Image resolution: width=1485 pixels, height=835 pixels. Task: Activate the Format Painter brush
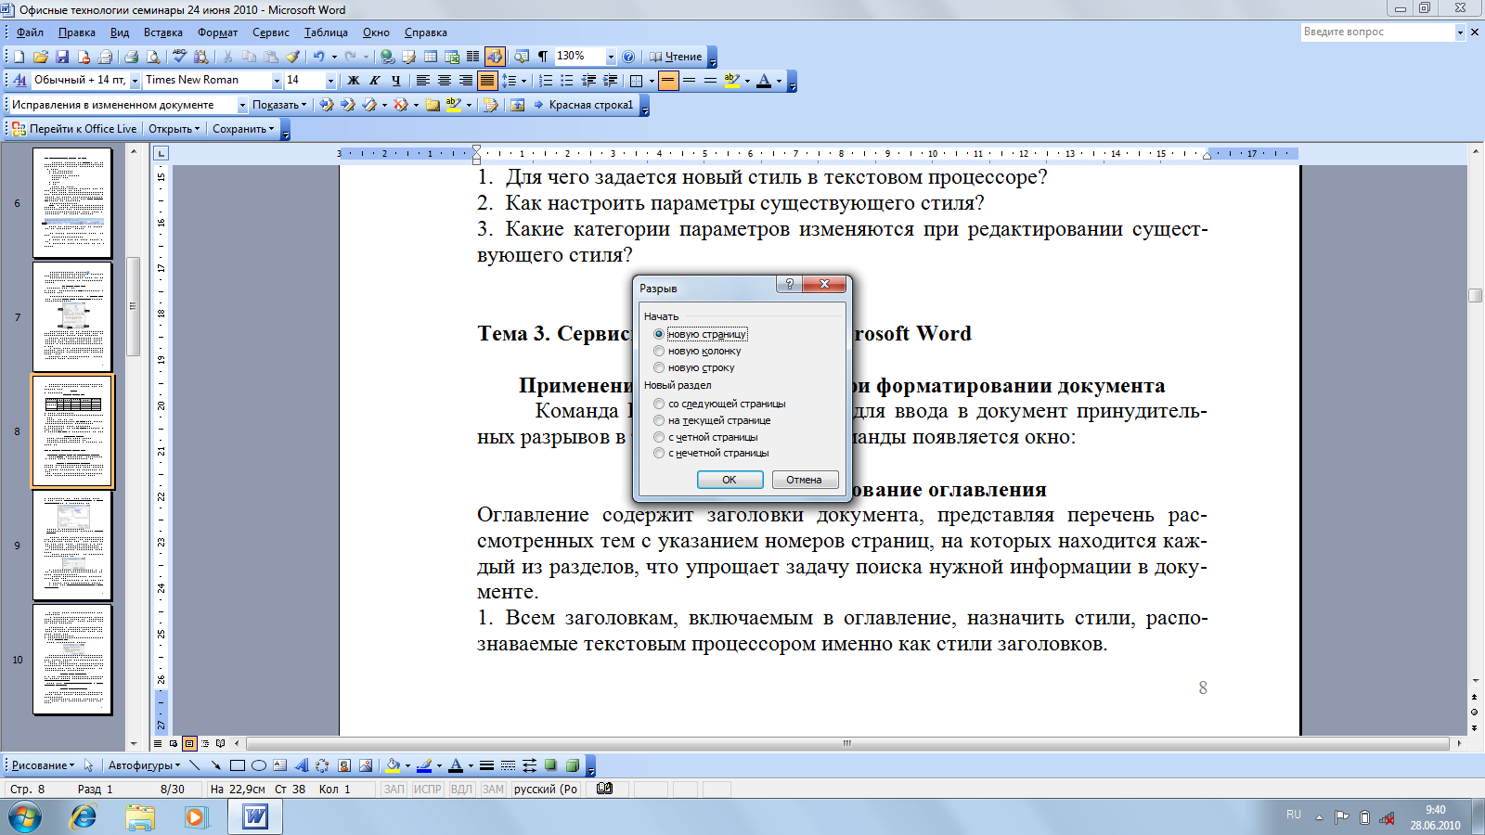pyautogui.click(x=292, y=57)
